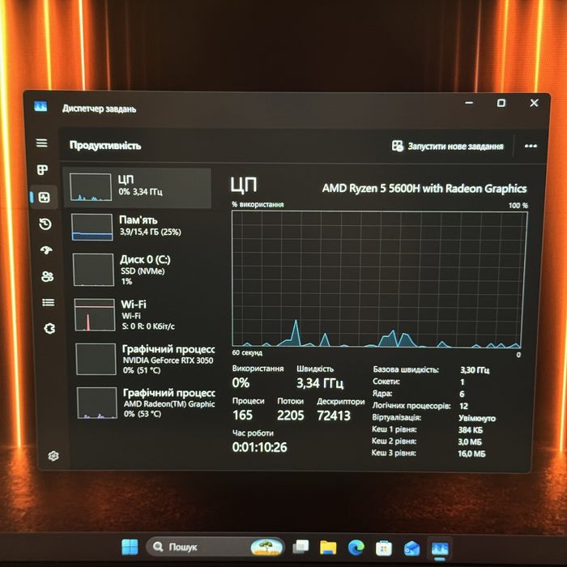This screenshot has height=567, width=567.
Task: Click the CPU usage graph
Action: 379,279
